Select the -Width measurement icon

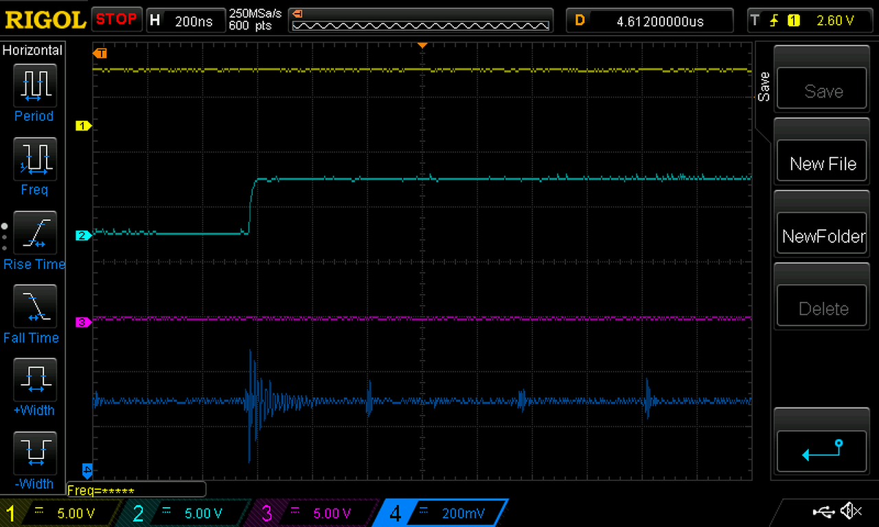click(x=34, y=453)
